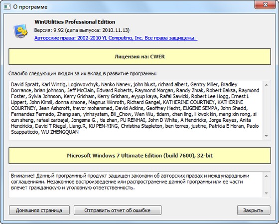Click the Windows 7 Ultimate Edition banner
The width and height of the screenshot is (279, 224).
(x=139, y=155)
